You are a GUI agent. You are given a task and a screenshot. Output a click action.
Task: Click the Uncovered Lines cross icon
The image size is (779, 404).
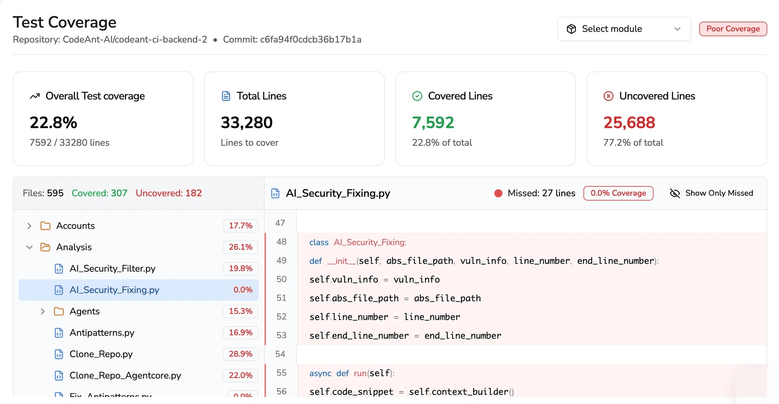click(x=609, y=96)
